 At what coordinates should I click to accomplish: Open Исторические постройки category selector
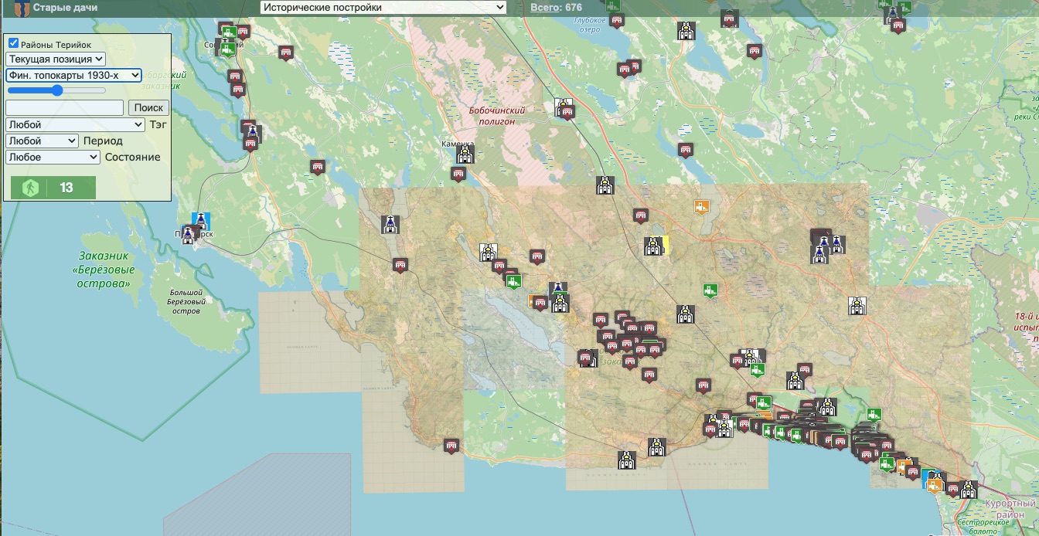point(383,8)
